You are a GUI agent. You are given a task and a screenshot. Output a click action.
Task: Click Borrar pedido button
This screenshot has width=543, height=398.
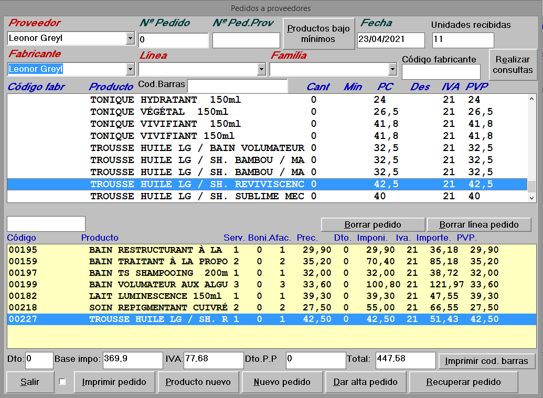click(373, 224)
